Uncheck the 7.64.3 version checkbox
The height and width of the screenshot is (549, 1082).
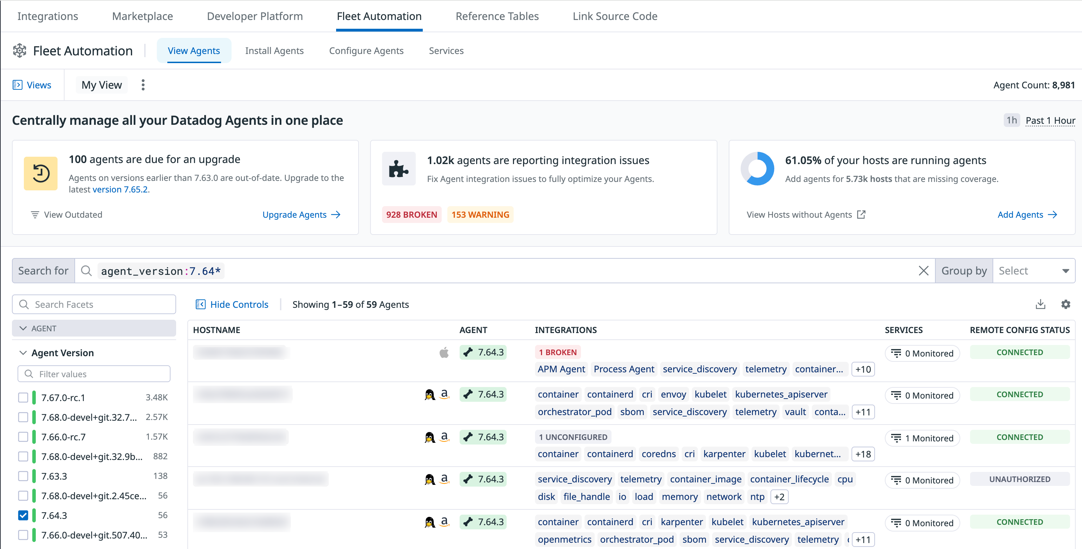pyautogui.click(x=23, y=515)
